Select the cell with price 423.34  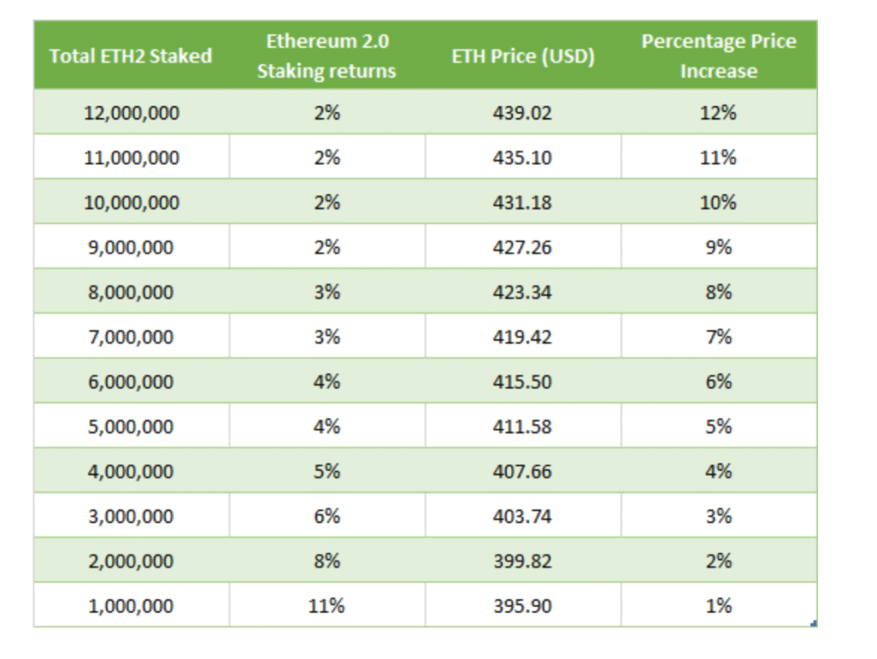522,291
